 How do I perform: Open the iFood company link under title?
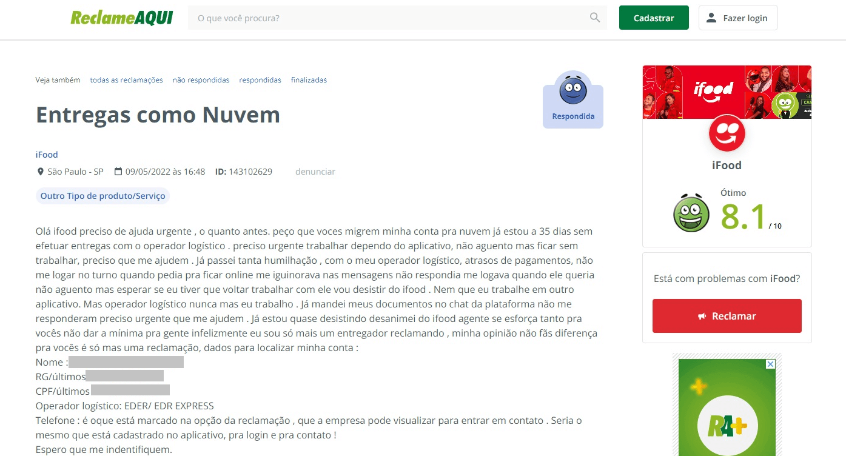[x=47, y=155]
